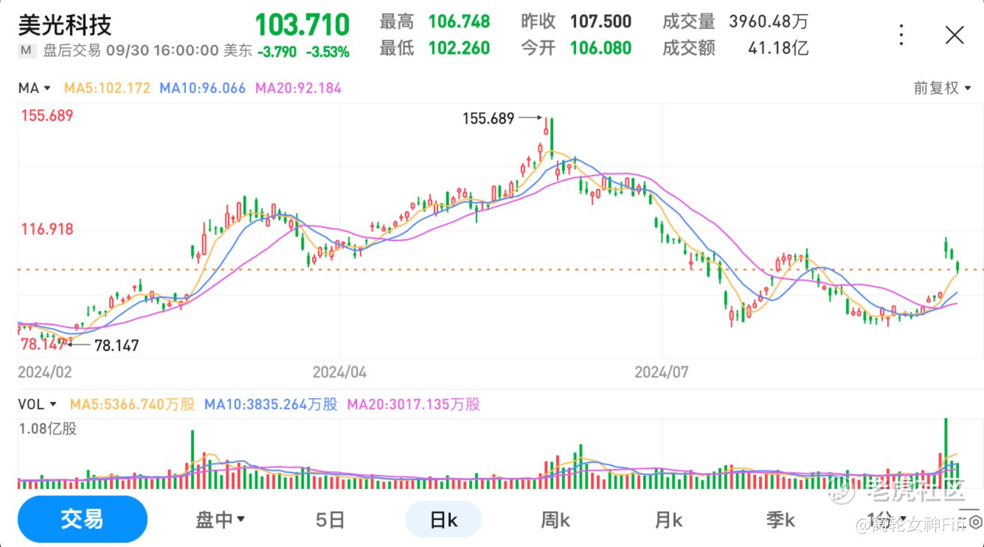Click the current price 103.710

pyautogui.click(x=302, y=25)
